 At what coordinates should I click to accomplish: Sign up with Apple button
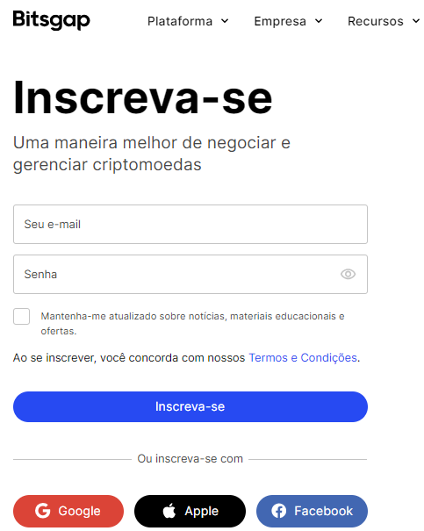coord(190,511)
